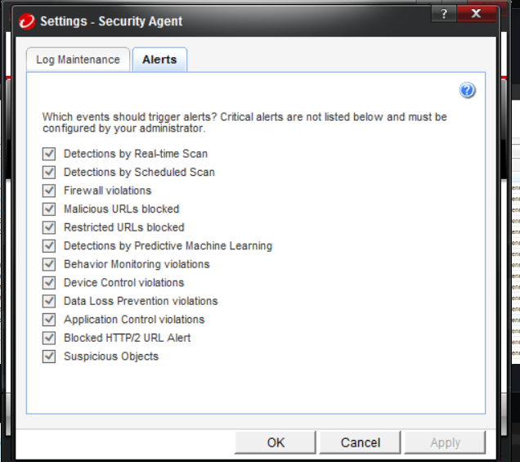Toggle Blocked HTTP/2 URL Alert checkbox

(x=50, y=338)
